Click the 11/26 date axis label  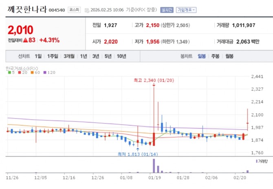pyautogui.click(x=12, y=178)
